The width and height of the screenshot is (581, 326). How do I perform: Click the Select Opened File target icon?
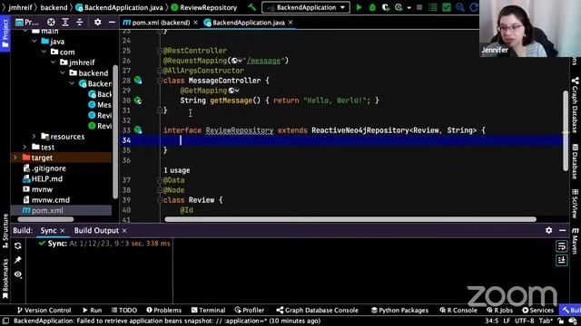point(51,22)
